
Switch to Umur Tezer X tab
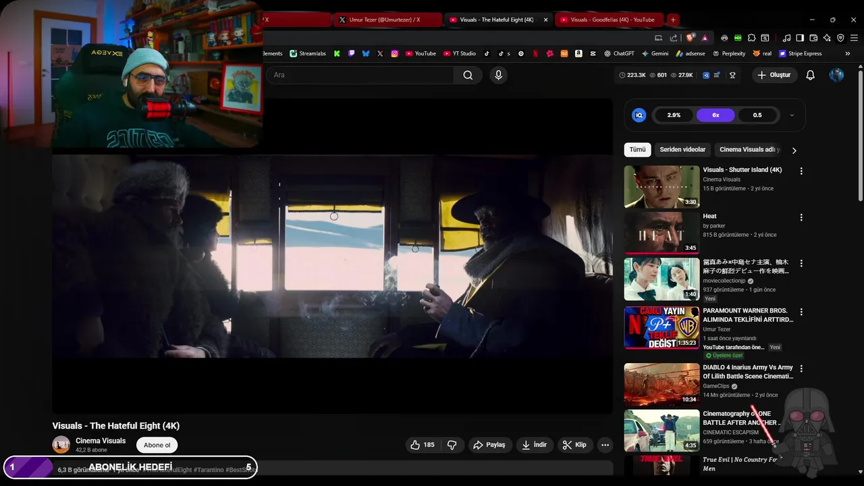pyautogui.click(x=387, y=20)
